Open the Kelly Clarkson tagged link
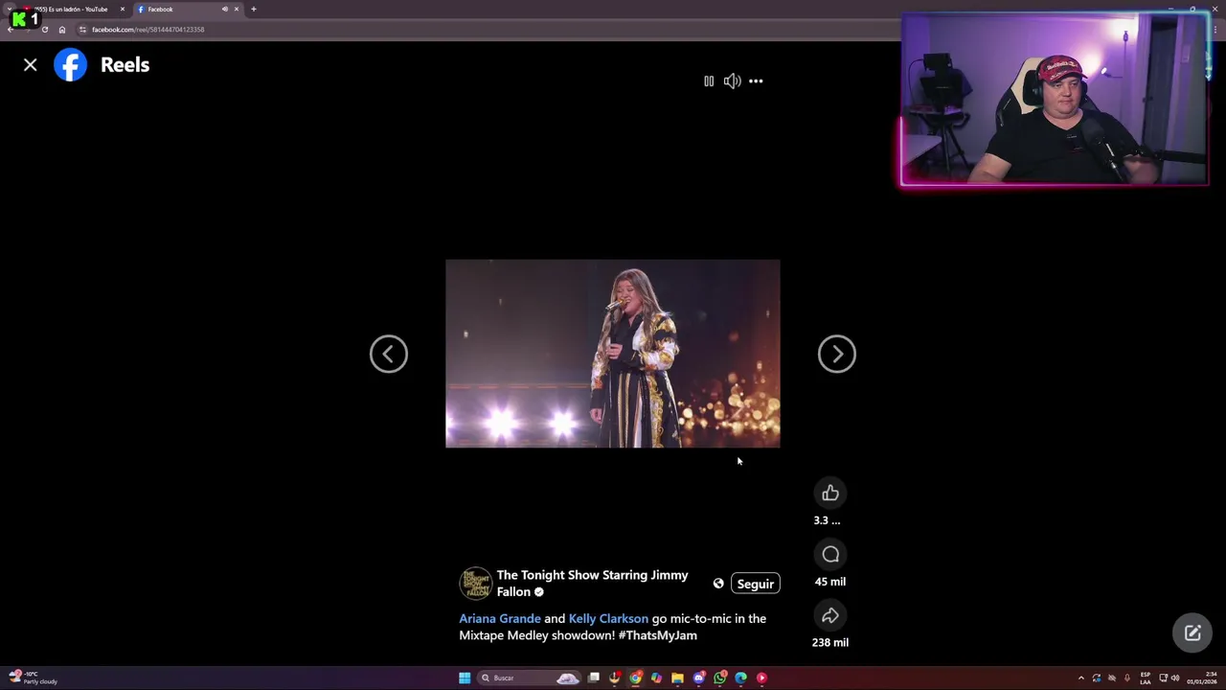 (x=608, y=619)
